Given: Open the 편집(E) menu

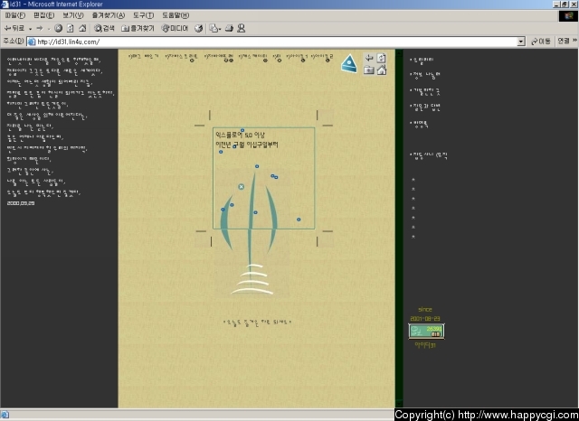Looking at the screenshot, I should click(x=43, y=15).
